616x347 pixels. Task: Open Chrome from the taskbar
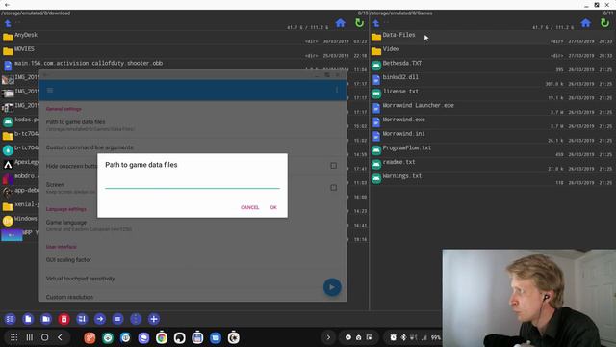[162, 337]
